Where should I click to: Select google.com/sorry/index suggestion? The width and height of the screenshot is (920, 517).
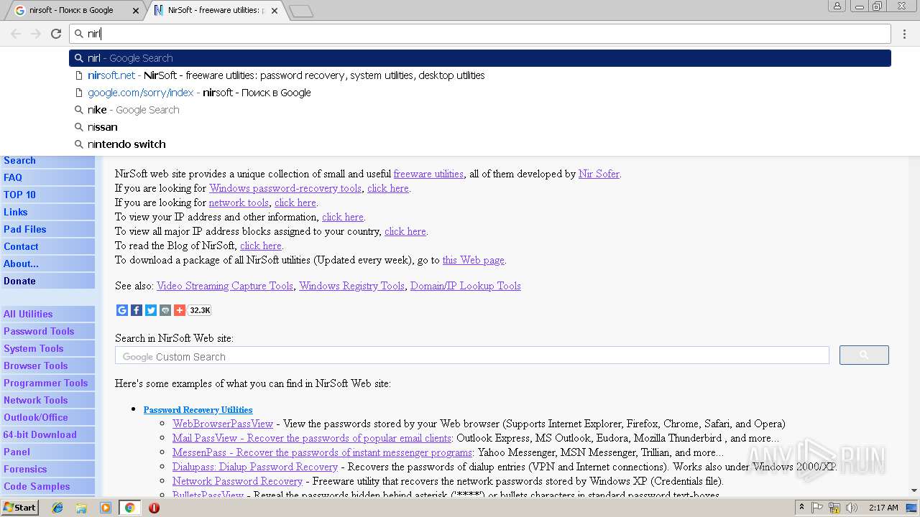coord(480,93)
